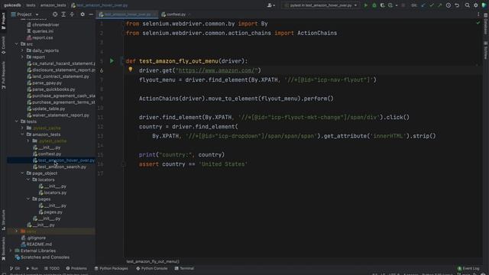Viewport: 489px width, 275px height.
Task: Open the Python Console tab
Action: click(x=152, y=268)
